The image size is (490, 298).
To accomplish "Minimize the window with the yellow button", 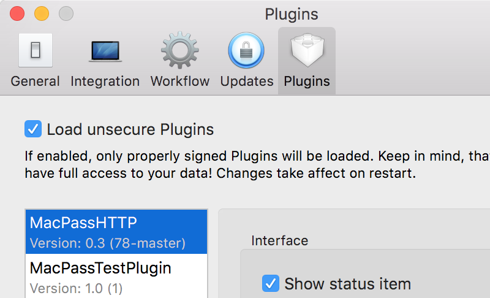I will pos(42,13).
